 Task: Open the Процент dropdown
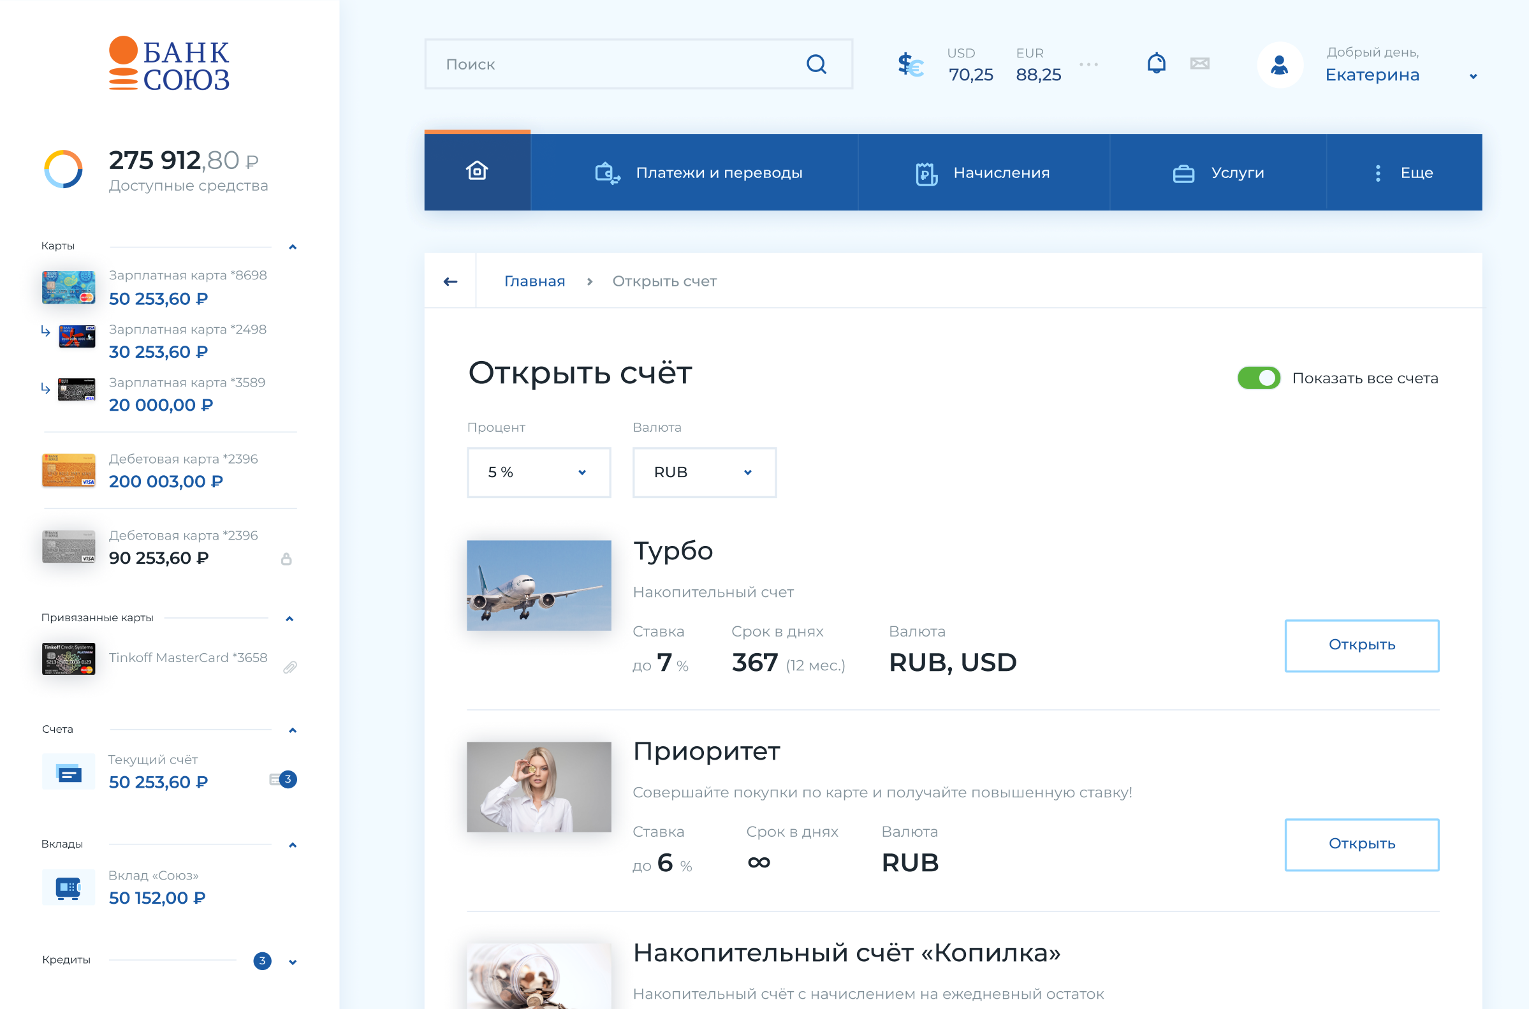pos(539,473)
